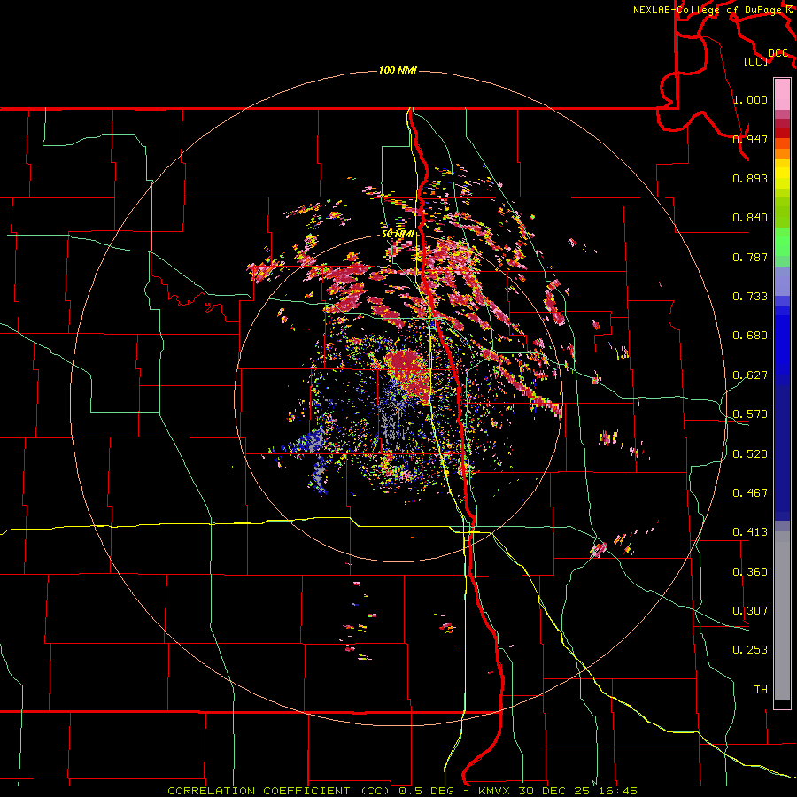Click the DCC label above the color scale
Viewport: 797px width, 797px height.
tap(778, 53)
